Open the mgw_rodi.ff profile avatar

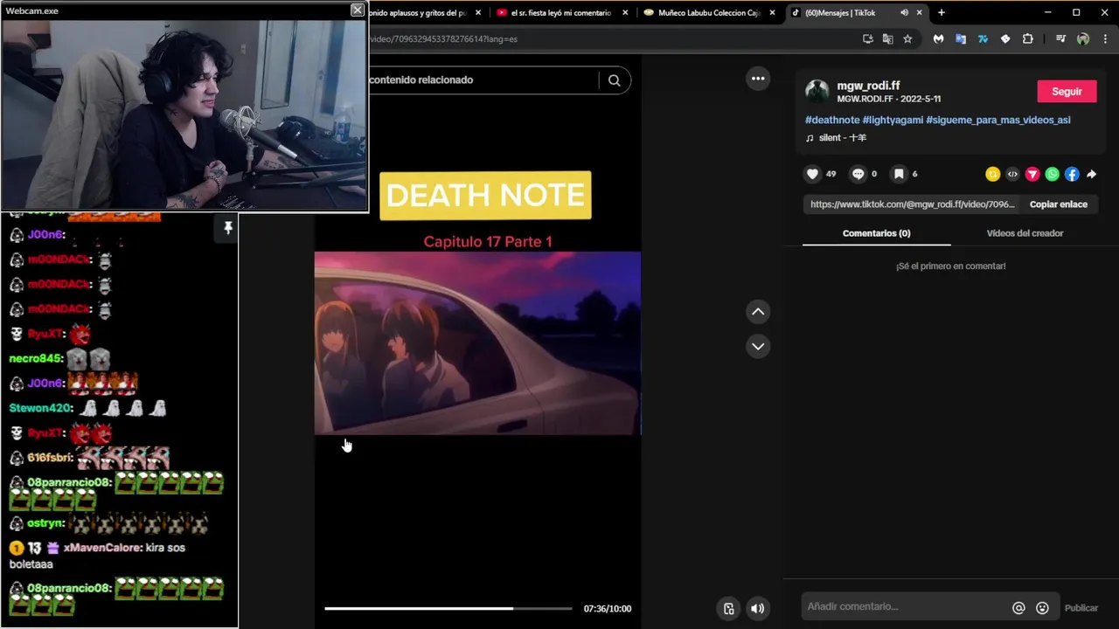[x=817, y=92]
